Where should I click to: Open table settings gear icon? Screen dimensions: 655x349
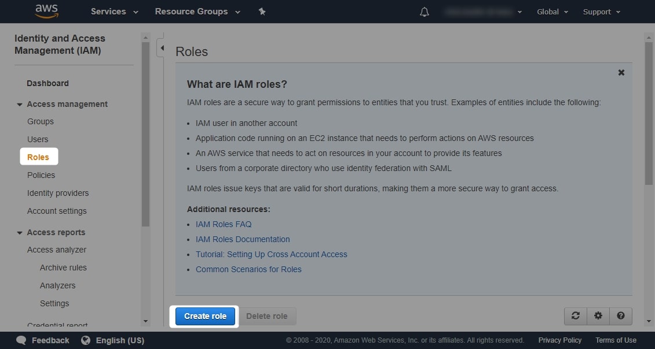[598, 316]
